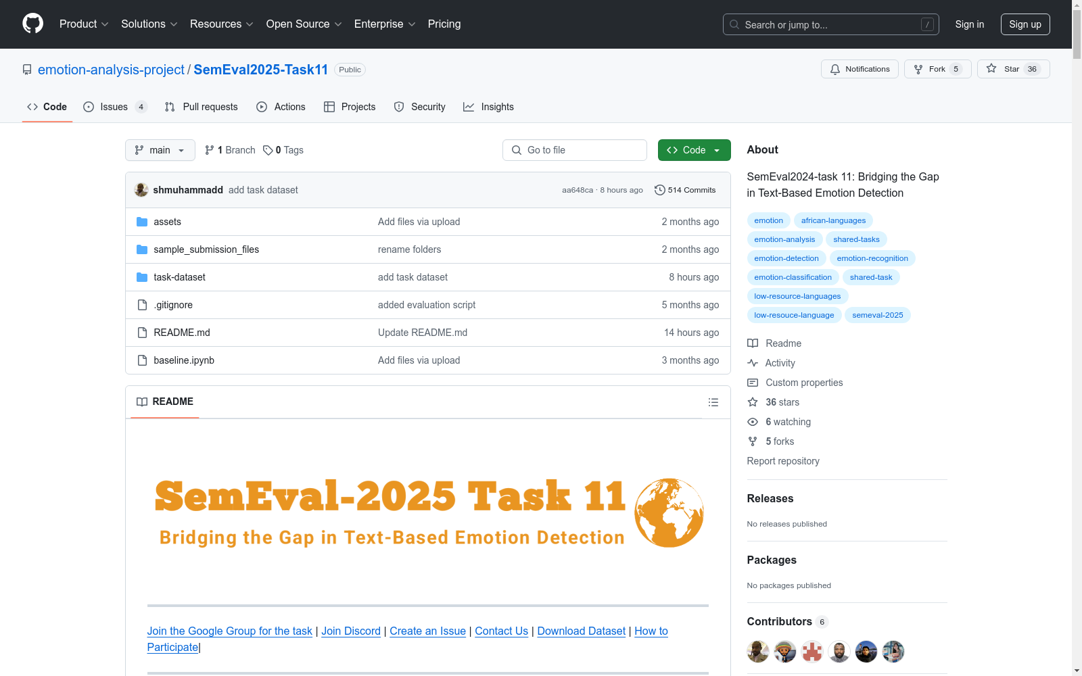
Task: Open task-dataset folder icon
Action: coord(142,277)
